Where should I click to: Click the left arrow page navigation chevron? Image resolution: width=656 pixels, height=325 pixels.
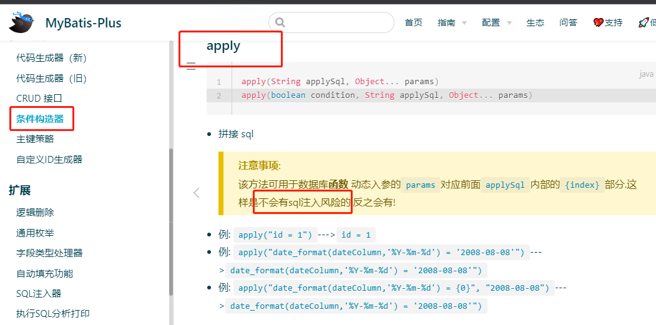196,192
